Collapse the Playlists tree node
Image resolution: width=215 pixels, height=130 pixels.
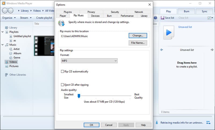2,32
